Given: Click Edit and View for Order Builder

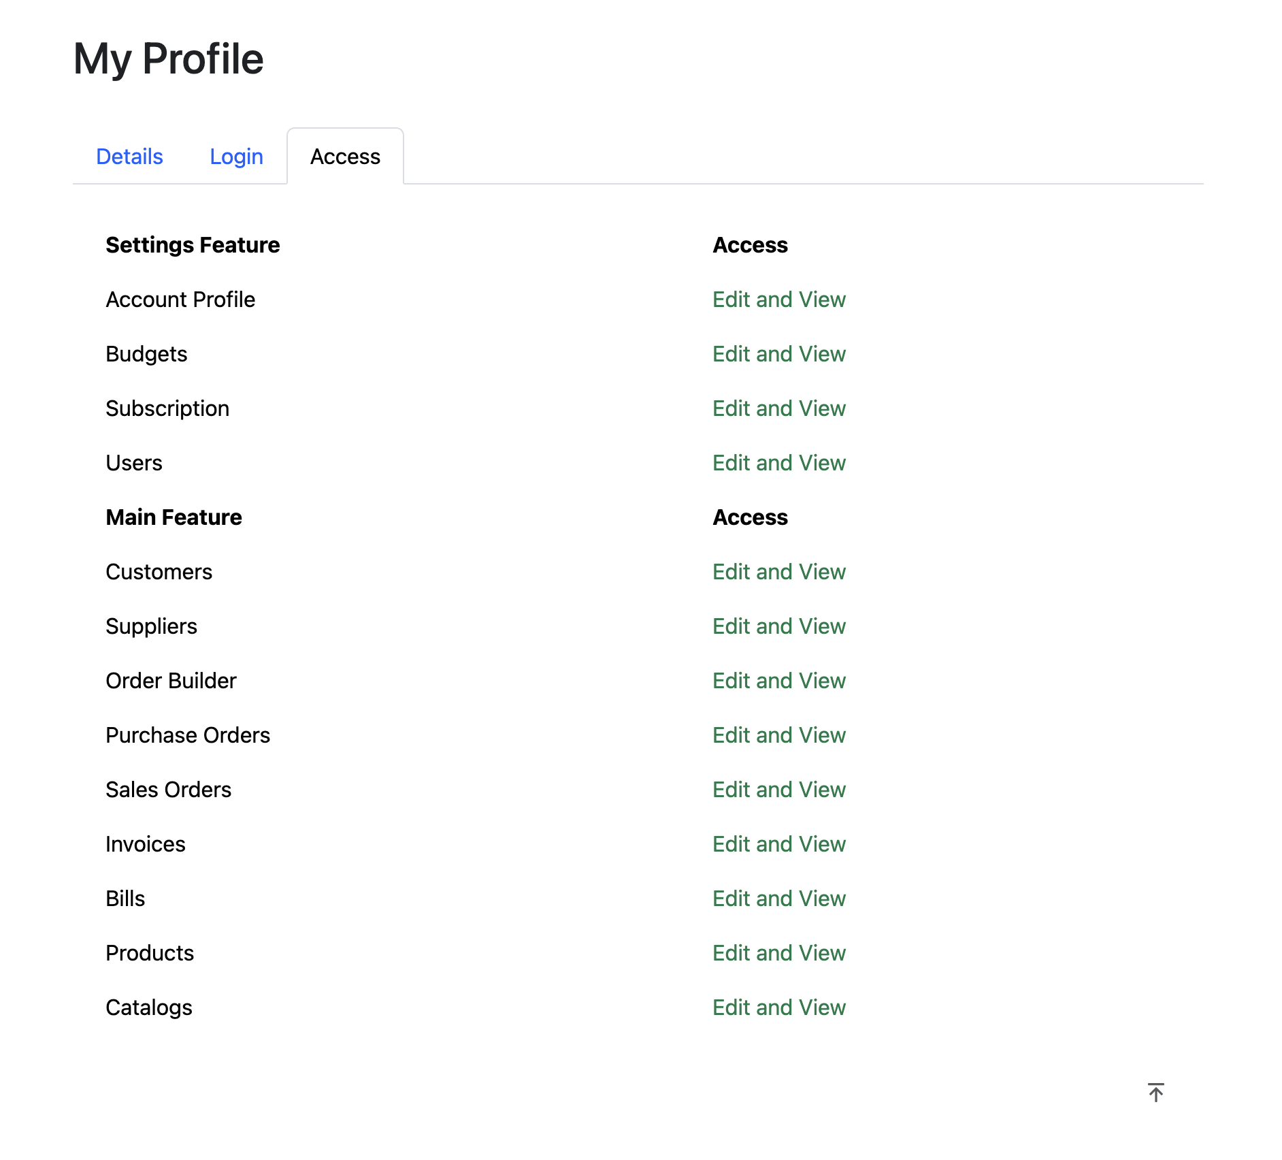Looking at the screenshot, I should [778, 681].
